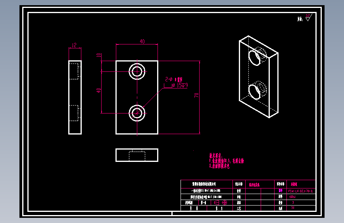Select the ø15 counterbore depth 9 annotation
This screenshot has width=344, height=223.
176,85
